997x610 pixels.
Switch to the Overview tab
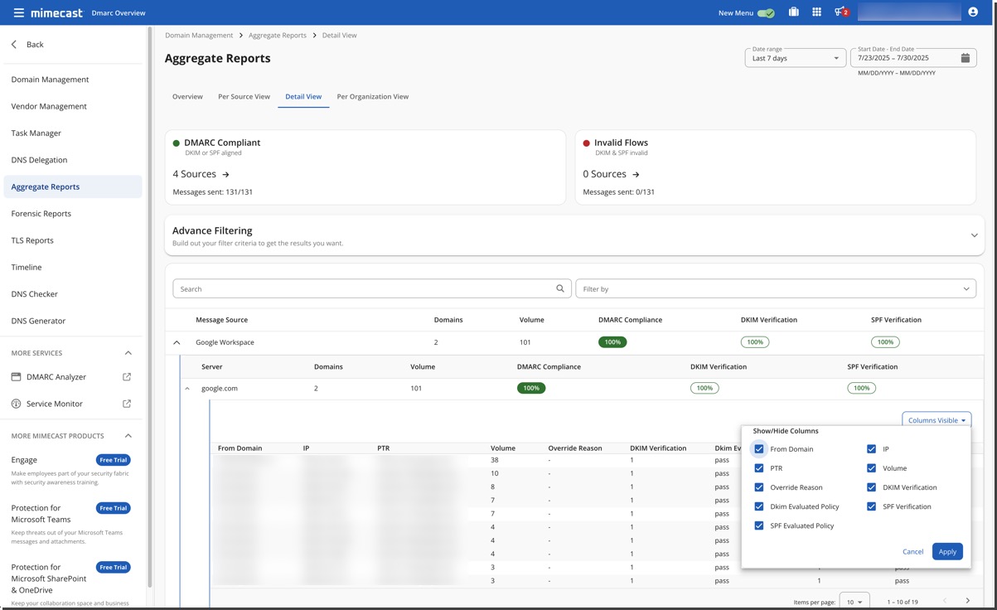point(187,97)
